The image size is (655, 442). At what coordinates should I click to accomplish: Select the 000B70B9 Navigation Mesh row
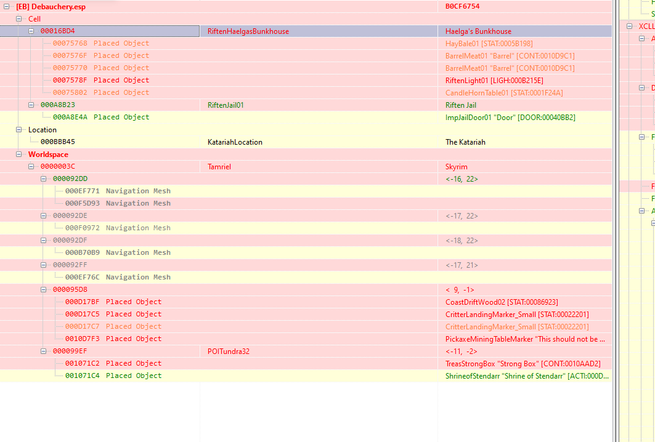(306, 252)
